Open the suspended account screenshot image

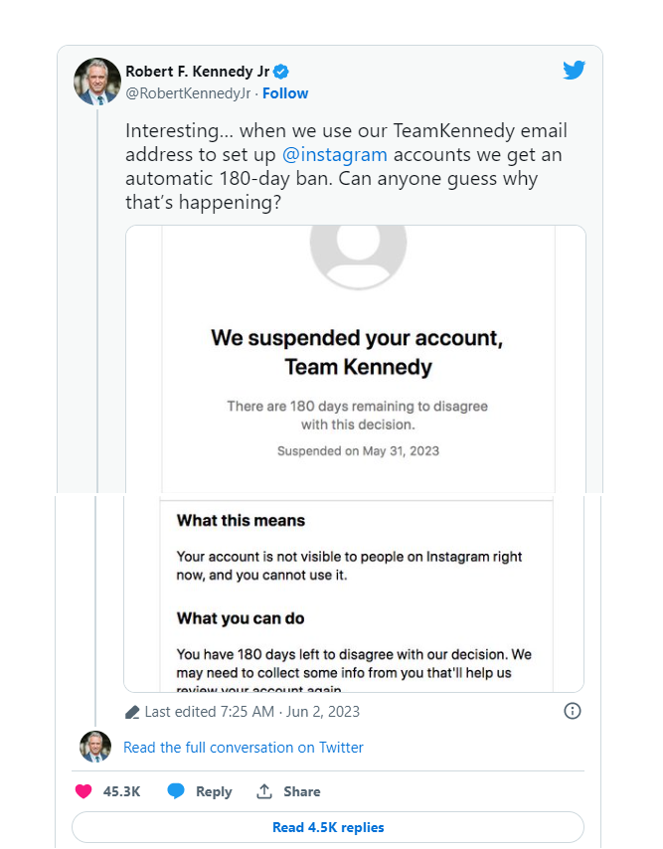click(355, 457)
